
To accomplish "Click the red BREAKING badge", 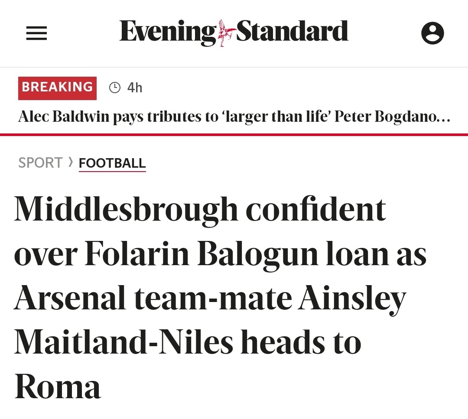I will [x=57, y=88].
